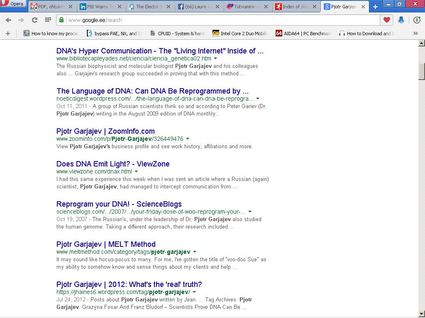Open 'bypass PAE, NX, and' bookmark
Screen dimensions: 425x318
click(114, 34)
